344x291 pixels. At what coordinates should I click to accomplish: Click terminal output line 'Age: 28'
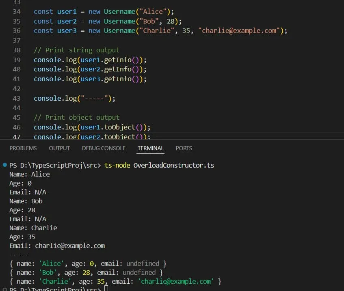click(x=22, y=210)
